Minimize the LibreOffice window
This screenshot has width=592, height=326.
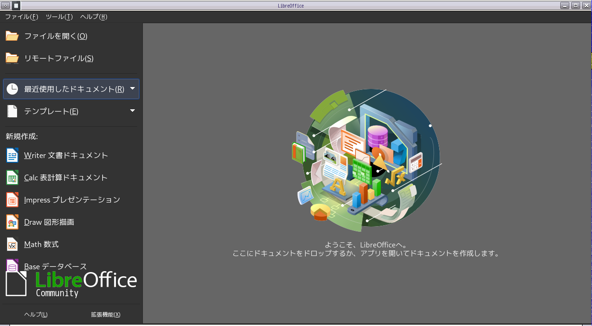pos(565,6)
